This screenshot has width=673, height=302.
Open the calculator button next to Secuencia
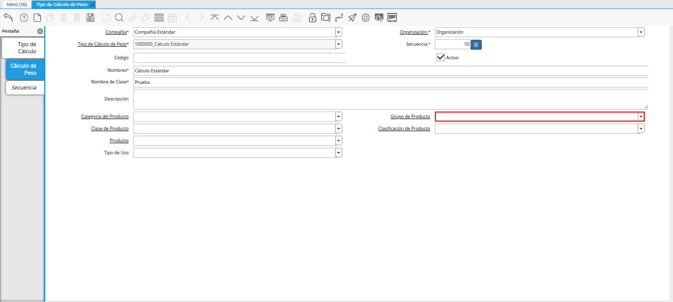point(476,45)
